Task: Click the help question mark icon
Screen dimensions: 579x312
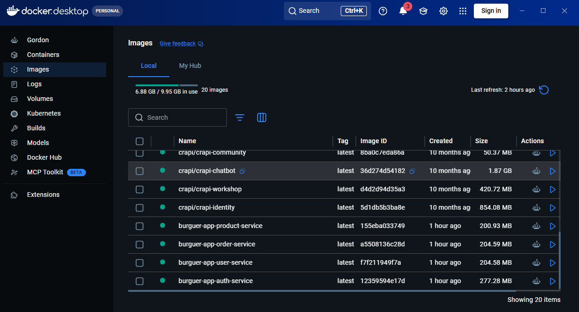Action: click(383, 11)
